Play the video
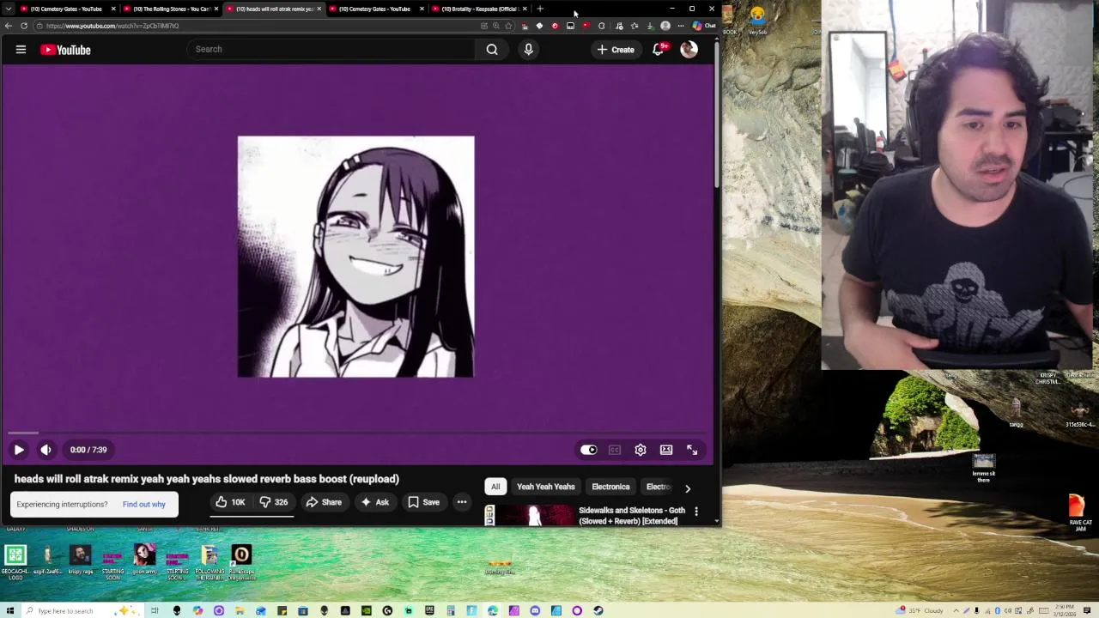This screenshot has height=618, width=1099. [19, 450]
